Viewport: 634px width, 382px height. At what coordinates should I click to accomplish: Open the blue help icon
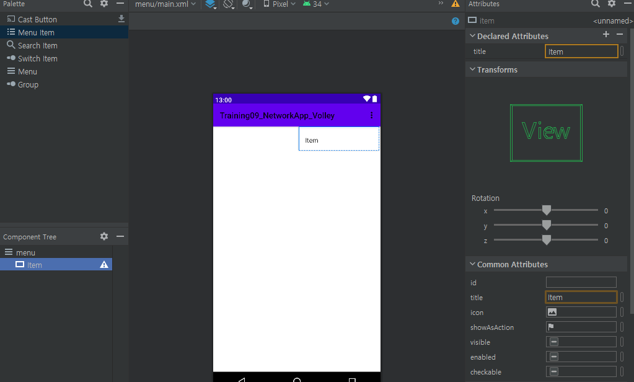(x=456, y=21)
